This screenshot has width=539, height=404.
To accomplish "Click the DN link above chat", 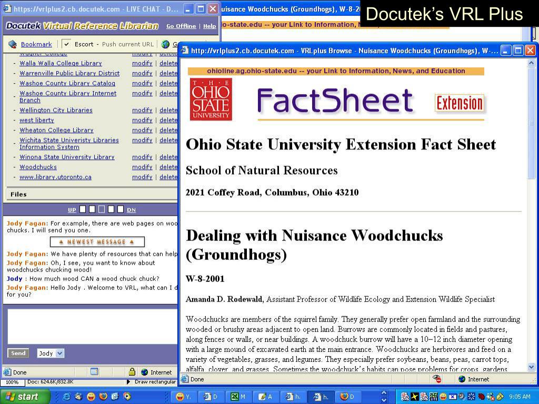I will click(x=131, y=210).
